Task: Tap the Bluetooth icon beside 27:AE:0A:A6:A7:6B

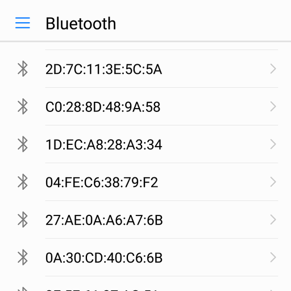Action: 23,219
